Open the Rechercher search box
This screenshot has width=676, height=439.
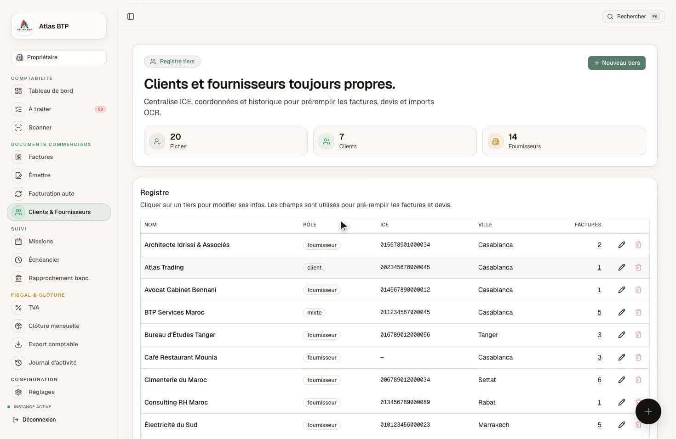pyautogui.click(x=633, y=17)
